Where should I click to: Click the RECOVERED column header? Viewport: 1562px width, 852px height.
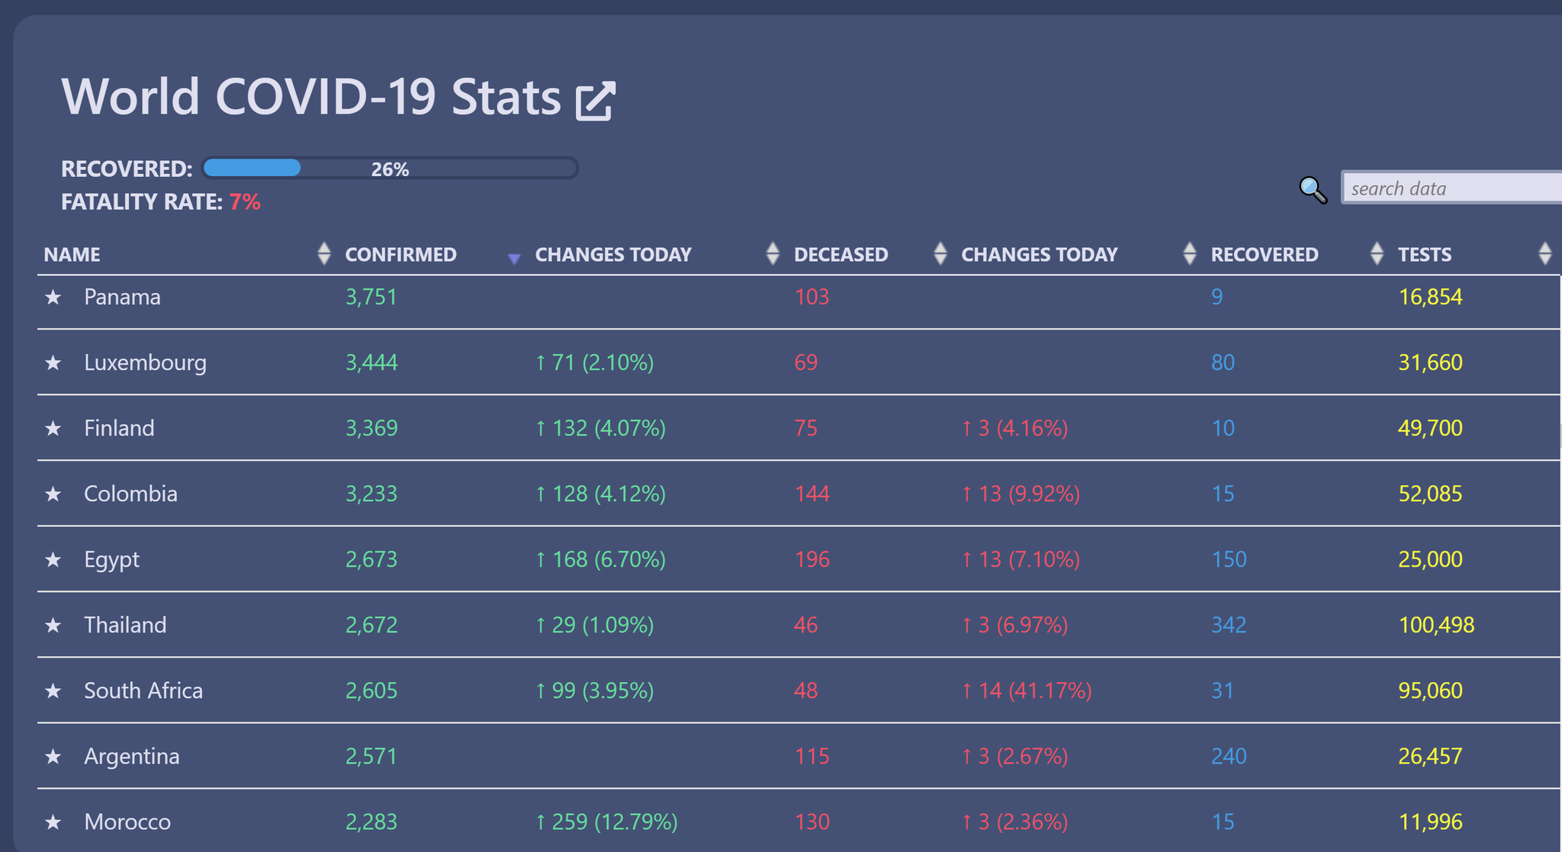coord(1265,254)
